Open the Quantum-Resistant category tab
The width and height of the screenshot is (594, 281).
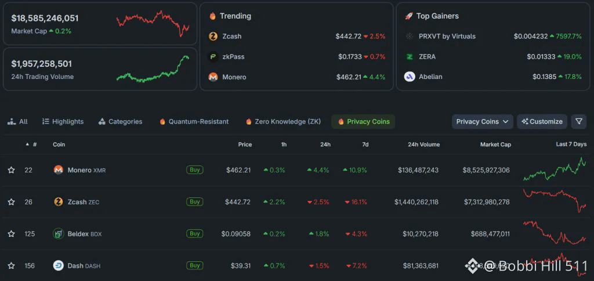(194, 122)
